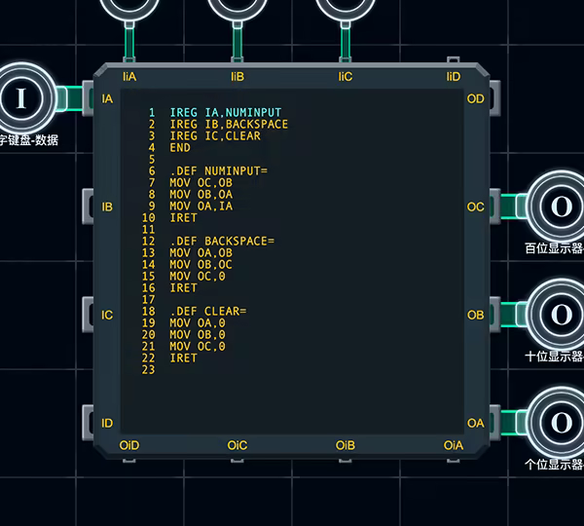Click the numeric keypad data input node
Image resolution: width=584 pixels, height=526 pixels.
(x=21, y=97)
